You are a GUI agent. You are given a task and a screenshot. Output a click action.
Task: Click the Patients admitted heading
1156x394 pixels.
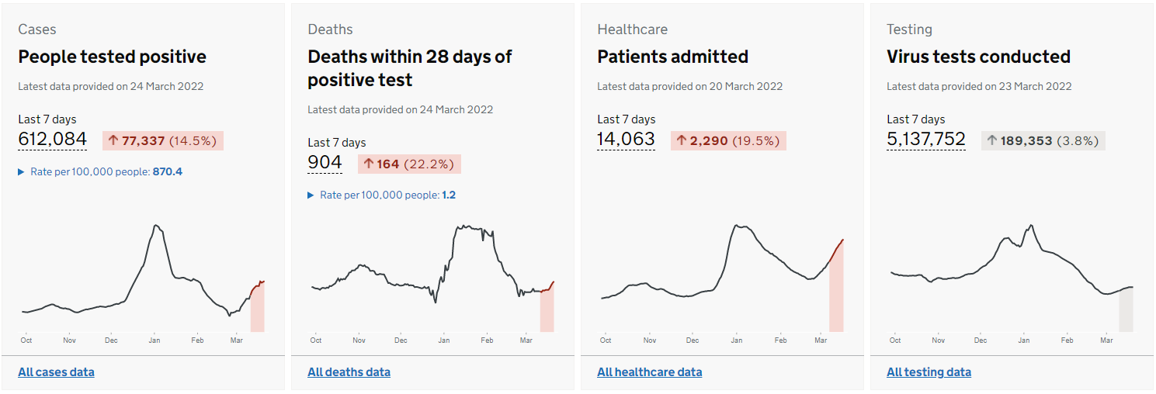672,57
